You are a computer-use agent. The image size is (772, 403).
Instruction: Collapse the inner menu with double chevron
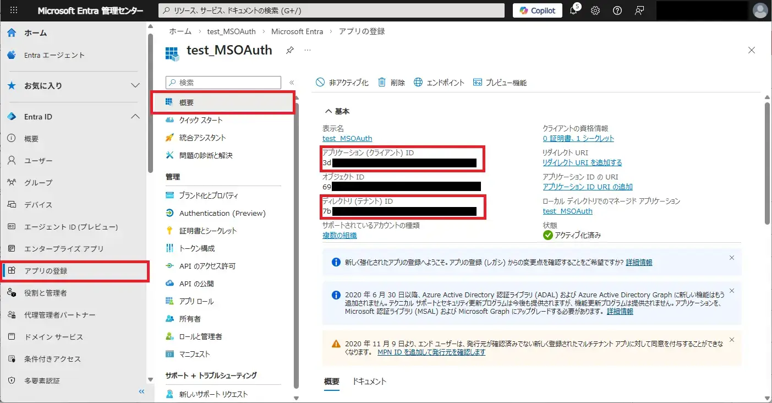pyautogui.click(x=292, y=83)
